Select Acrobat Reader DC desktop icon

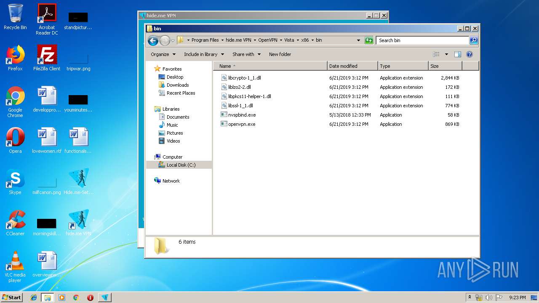click(x=47, y=19)
